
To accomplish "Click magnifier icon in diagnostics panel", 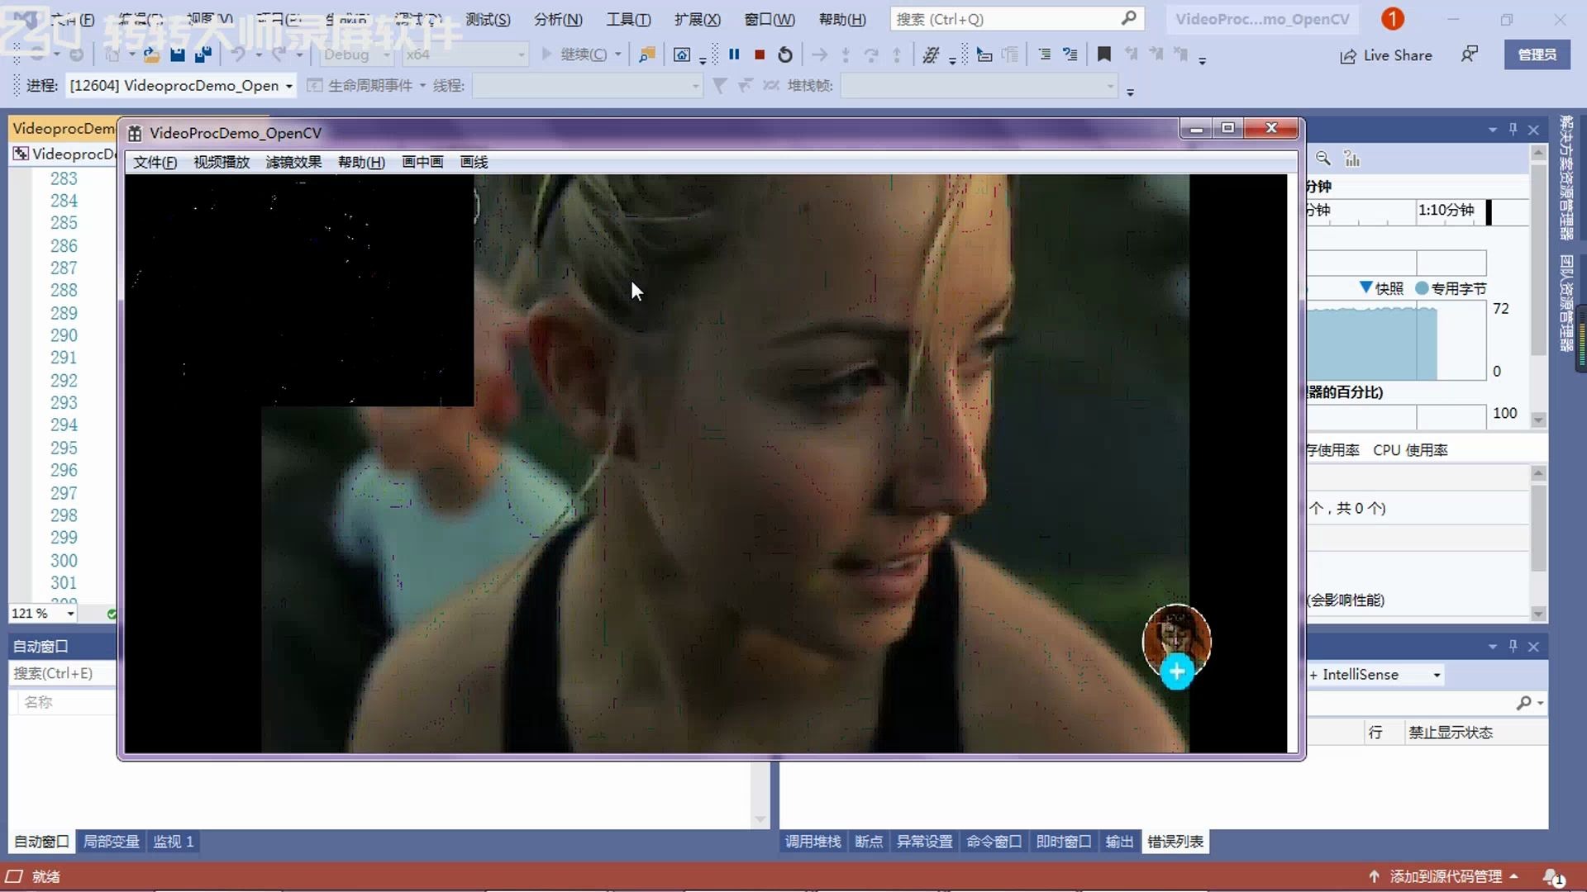I will tap(1323, 158).
